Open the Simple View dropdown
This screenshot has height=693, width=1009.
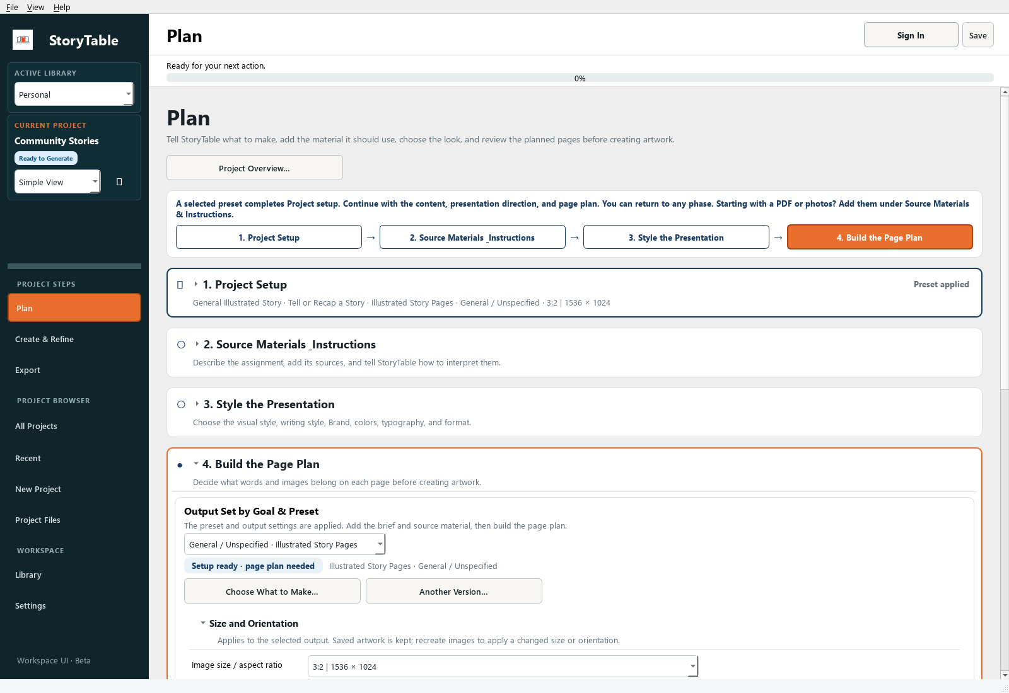point(57,182)
